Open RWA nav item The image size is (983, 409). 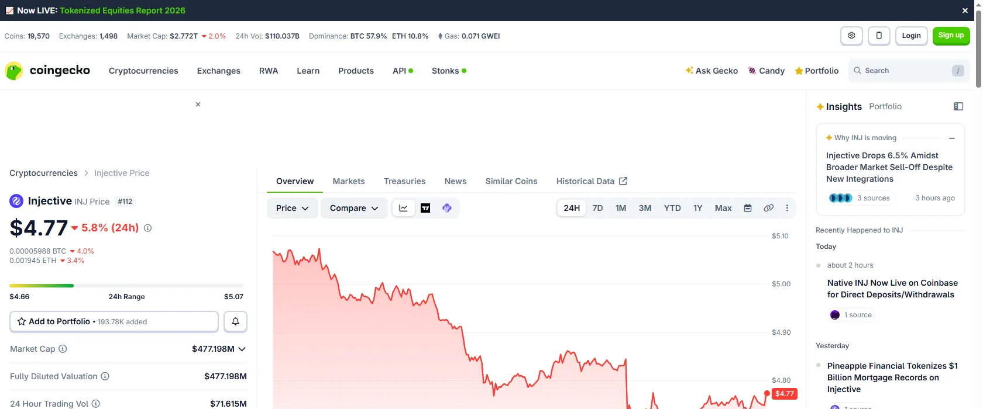[269, 71]
